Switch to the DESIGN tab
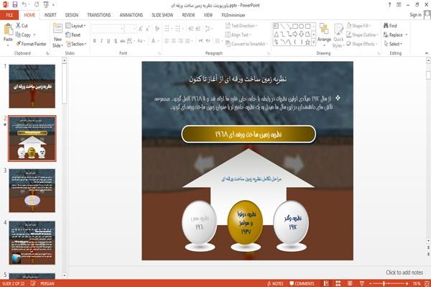Image resolution: width=431 pixels, height=287 pixels. click(72, 15)
